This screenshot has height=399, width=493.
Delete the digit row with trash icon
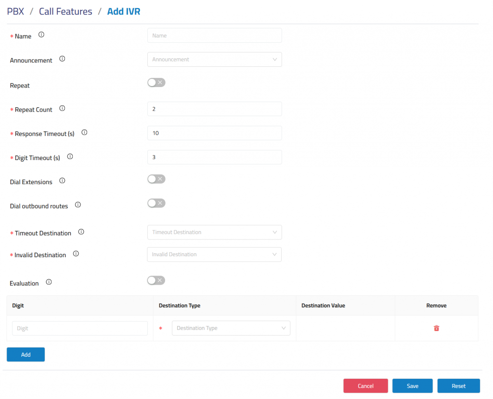point(436,328)
